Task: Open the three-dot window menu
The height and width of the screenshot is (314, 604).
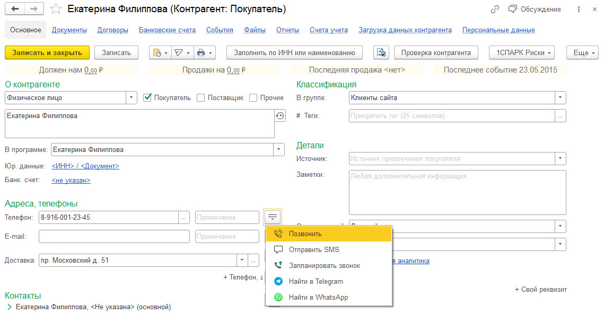Action: click(x=579, y=9)
